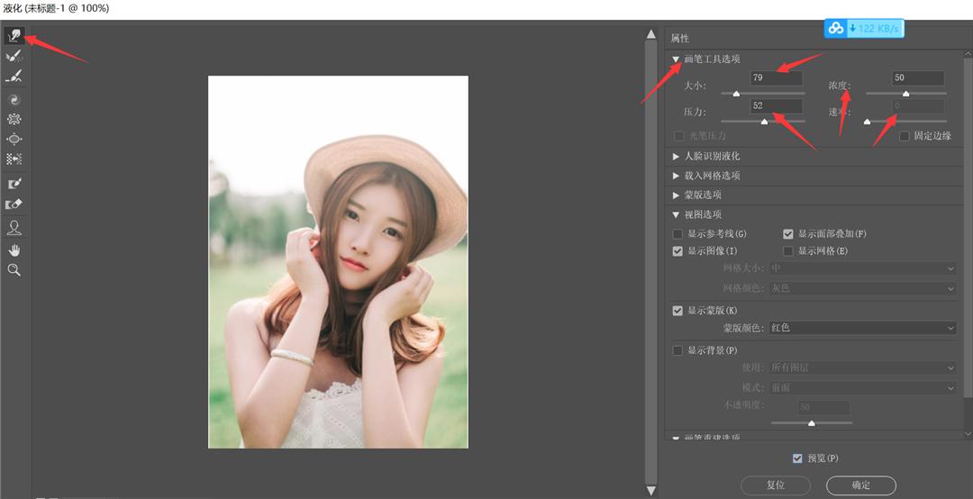The width and height of the screenshot is (973, 499).
Task: Choose the Twirl Clockwise tool
Action: pyautogui.click(x=14, y=100)
